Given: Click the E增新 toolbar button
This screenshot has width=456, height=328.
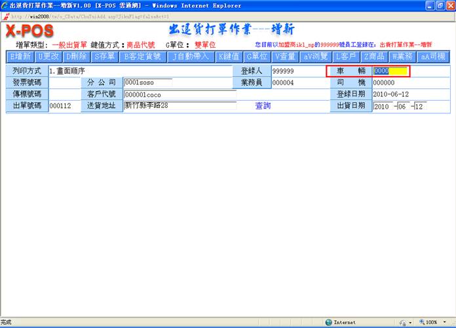Looking at the screenshot, I should [20, 56].
